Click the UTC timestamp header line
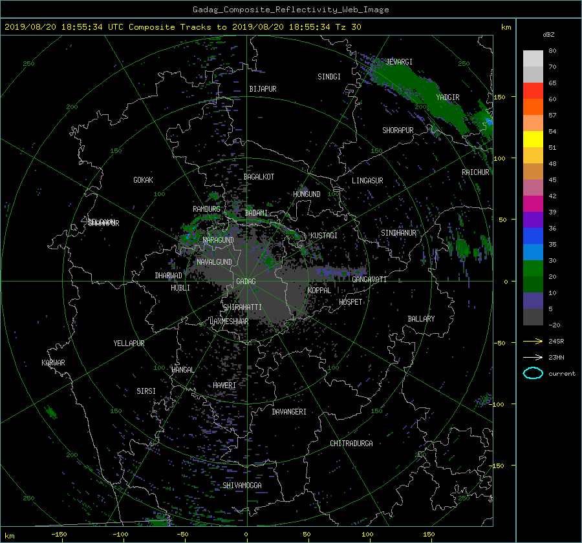This screenshot has height=543, width=582. point(182,27)
